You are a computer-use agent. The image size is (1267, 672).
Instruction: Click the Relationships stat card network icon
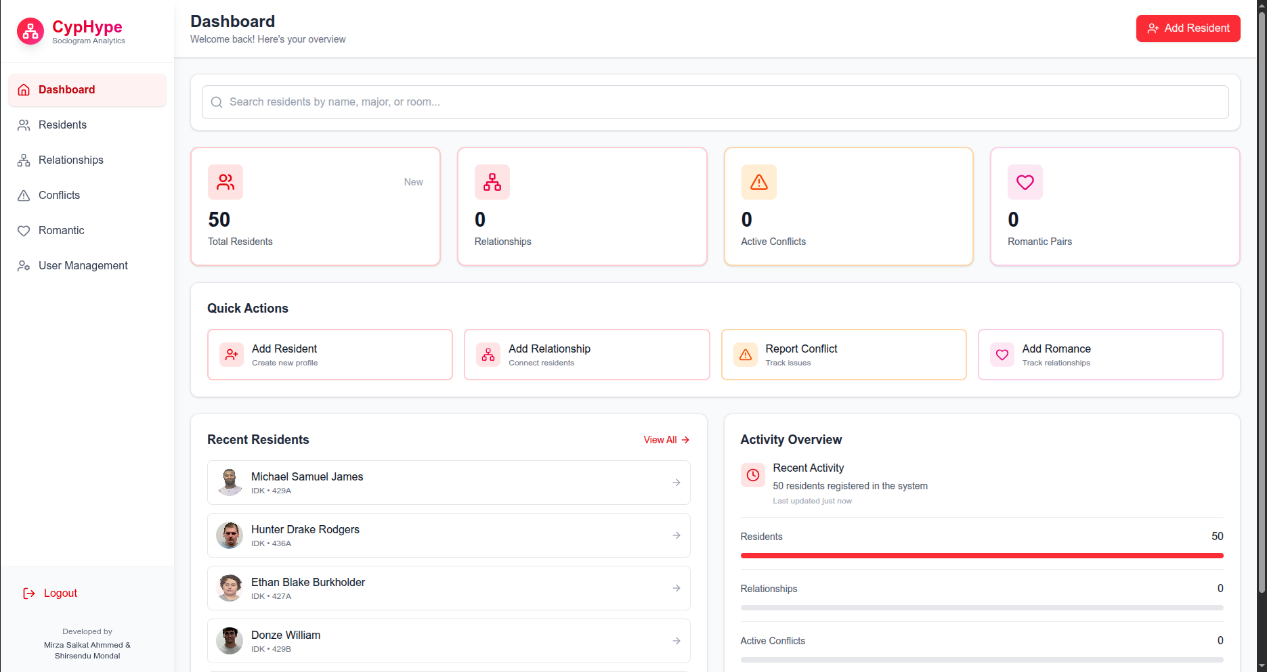(x=492, y=182)
